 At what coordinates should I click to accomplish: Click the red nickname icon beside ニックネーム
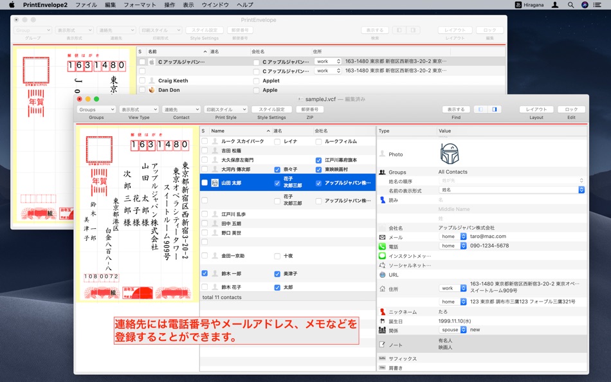[x=382, y=312]
